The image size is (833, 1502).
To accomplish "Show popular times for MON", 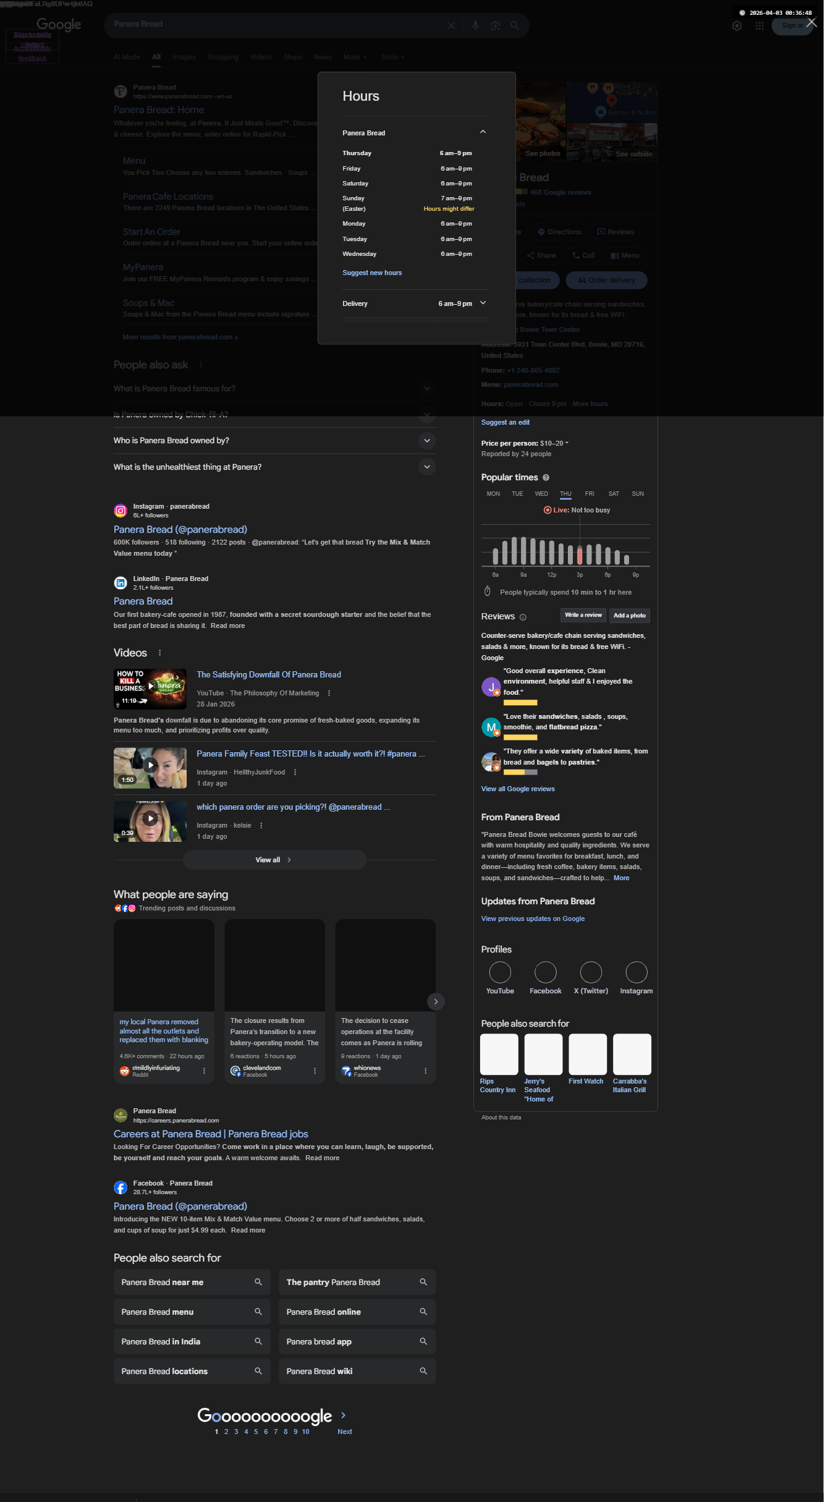I will [493, 494].
